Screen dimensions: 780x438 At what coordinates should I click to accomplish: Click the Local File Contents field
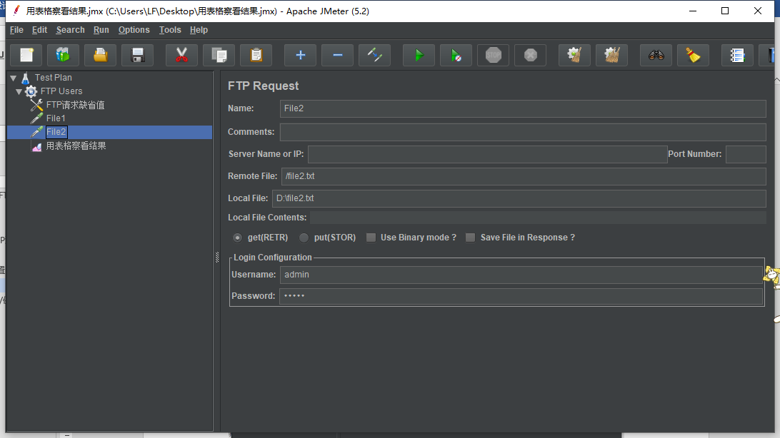[538, 218]
